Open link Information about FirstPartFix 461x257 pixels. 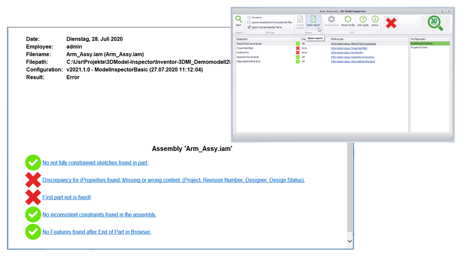tap(347, 52)
